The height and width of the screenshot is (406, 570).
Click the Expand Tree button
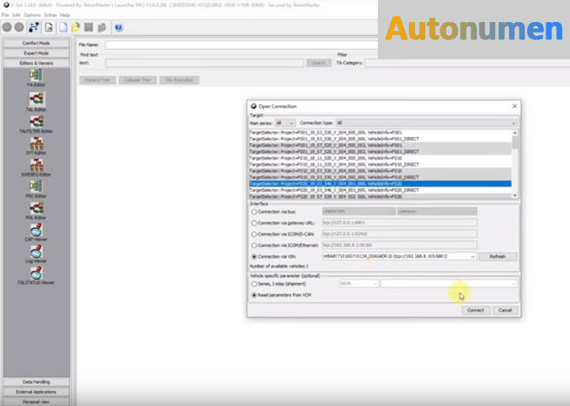(x=98, y=80)
